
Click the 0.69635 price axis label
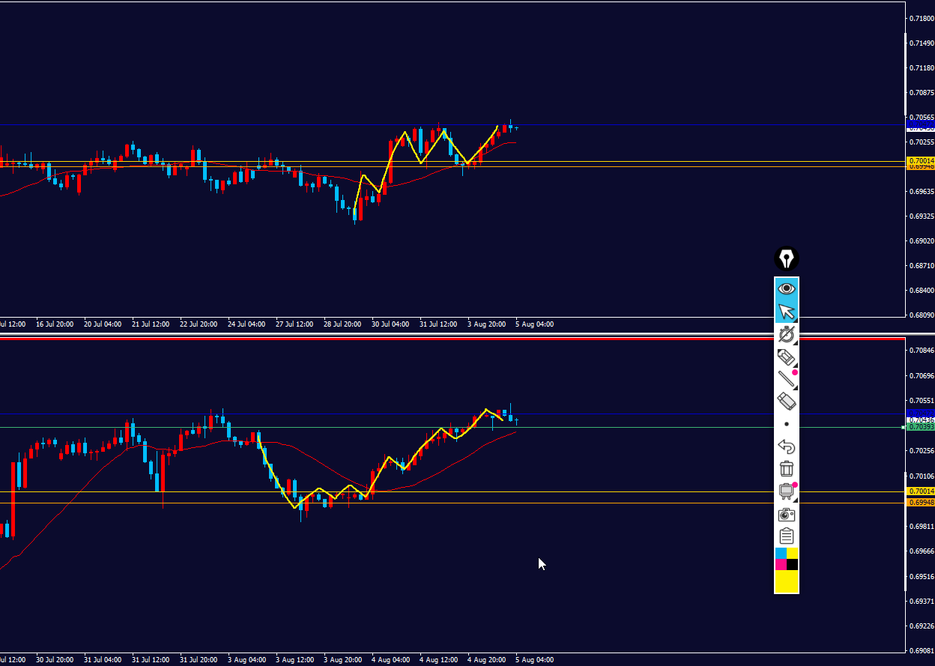[x=922, y=192]
